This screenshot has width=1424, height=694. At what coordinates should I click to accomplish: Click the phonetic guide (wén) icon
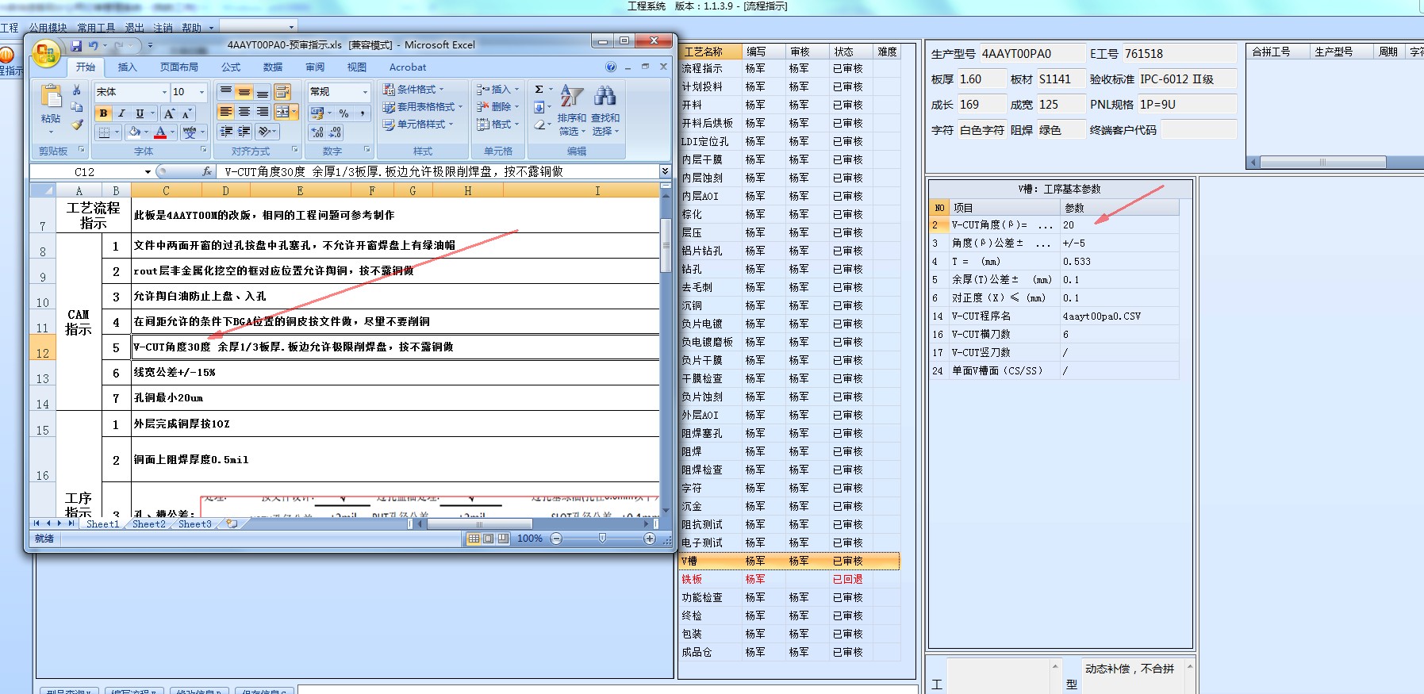tap(190, 132)
